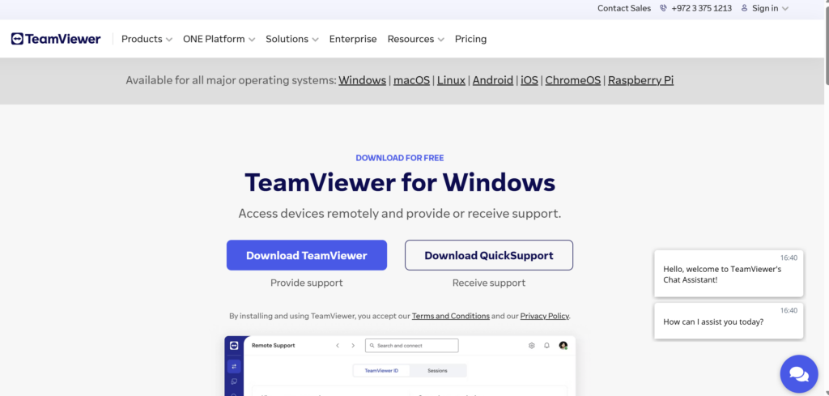The width and height of the screenshot is (829, 396).
Task: Click the TeamViewer logo in preview sidebar
Action: coord(234,345)
